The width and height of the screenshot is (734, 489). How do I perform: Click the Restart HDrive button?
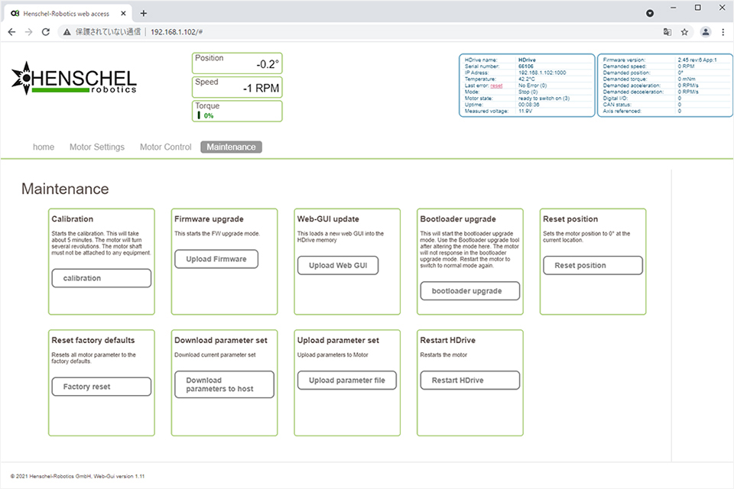coord(470,380)
